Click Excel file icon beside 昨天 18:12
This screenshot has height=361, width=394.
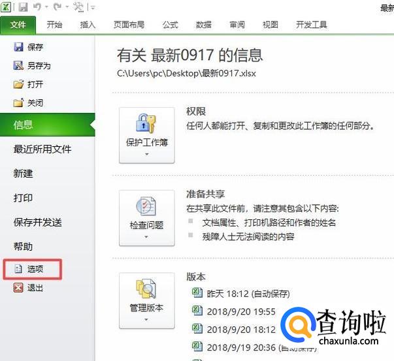(x=197, y=292)
